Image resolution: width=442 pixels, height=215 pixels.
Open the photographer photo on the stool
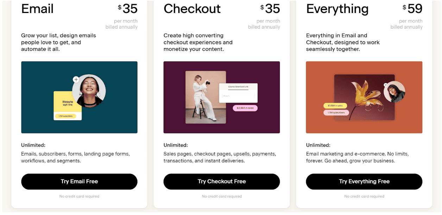206,97
